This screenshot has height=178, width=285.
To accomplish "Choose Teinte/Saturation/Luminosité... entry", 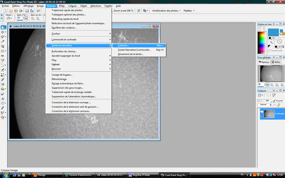I will (139, 50).
